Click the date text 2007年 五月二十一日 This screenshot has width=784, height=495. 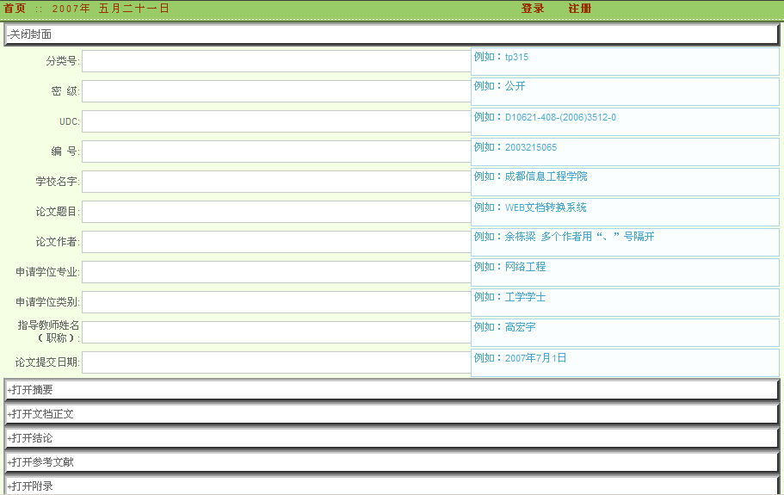110,9
